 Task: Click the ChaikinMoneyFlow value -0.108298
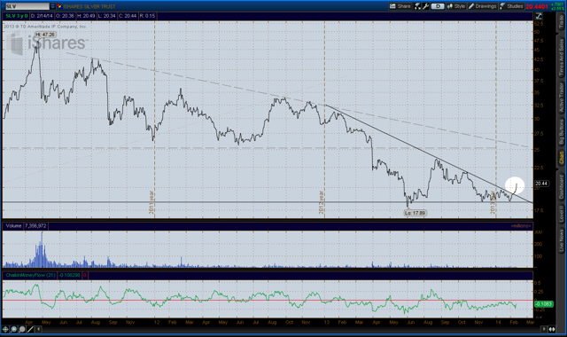(x=69, y=276)
